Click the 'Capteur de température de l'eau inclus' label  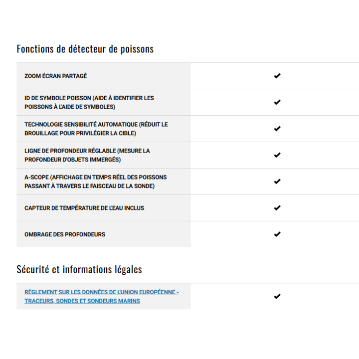(x=84, y=208)
